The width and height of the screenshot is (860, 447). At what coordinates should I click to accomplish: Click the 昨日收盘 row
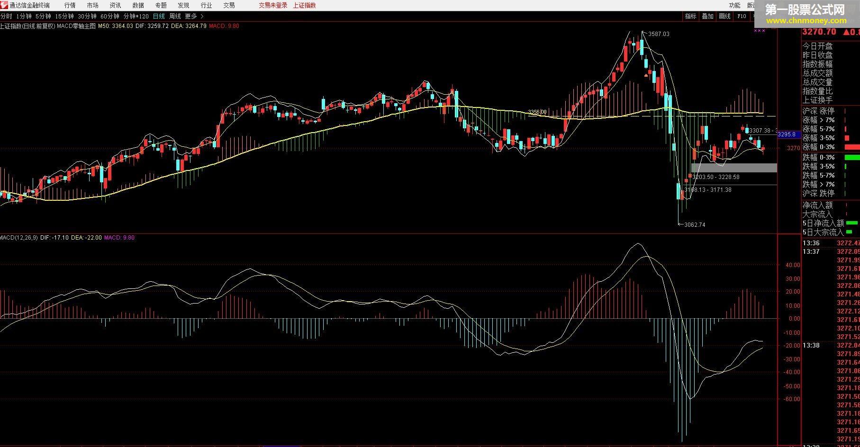(831, 55)
